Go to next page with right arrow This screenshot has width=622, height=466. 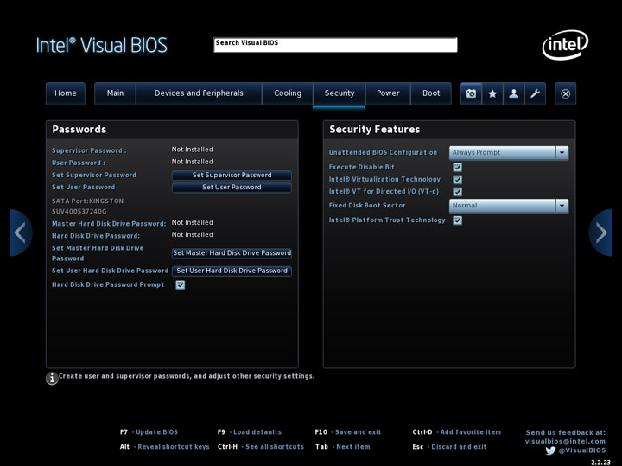coord(600,233)
